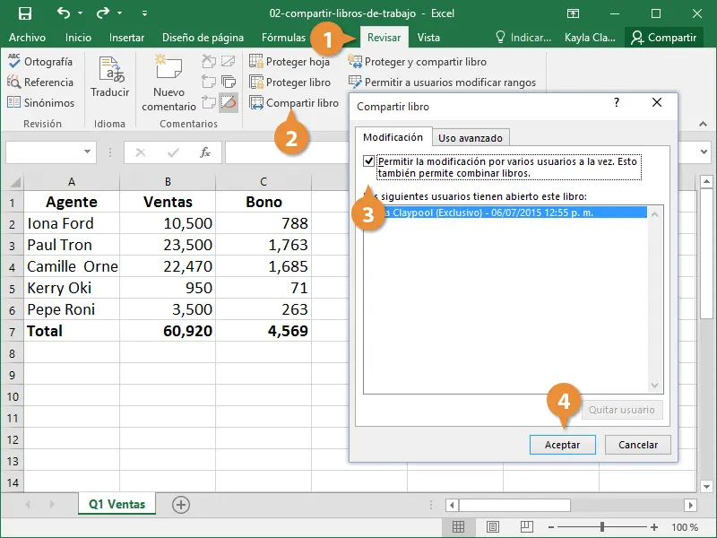The height and width of the screenshot is (538, 717).
Task: Select the Q1 Ventas sheet tab
Action: [117, 505]
